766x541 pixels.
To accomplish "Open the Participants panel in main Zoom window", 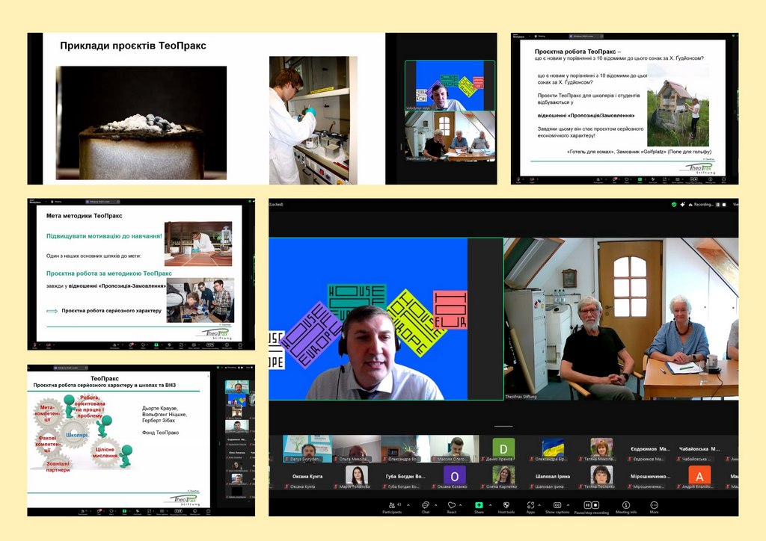I will pos(392,507).
